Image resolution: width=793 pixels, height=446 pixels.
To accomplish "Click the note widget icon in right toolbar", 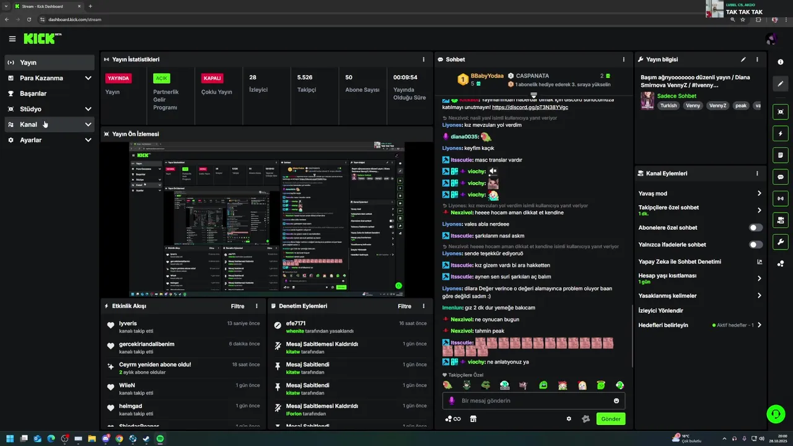I will click(x=781, y=155).
